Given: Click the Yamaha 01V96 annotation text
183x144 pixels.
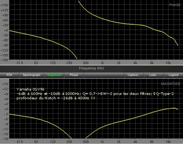Looking at the screenshot, I should (x=30, y=89).
